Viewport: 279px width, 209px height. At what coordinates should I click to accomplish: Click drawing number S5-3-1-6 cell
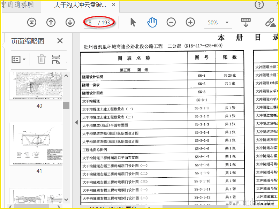tap(202, 149)
